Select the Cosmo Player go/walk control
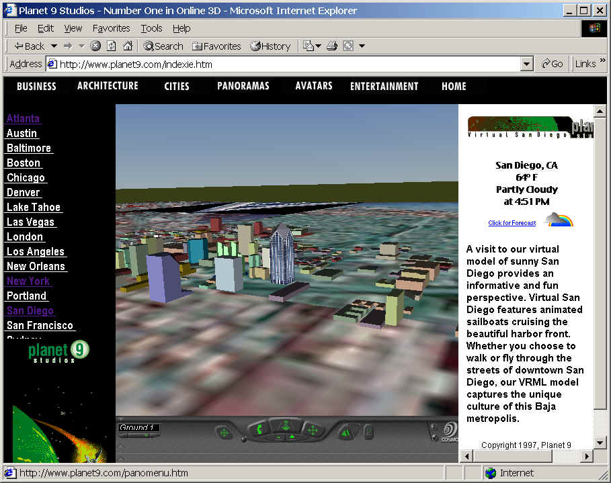Image resolution: width=611 pixels, height=483 pixels. 286,425
